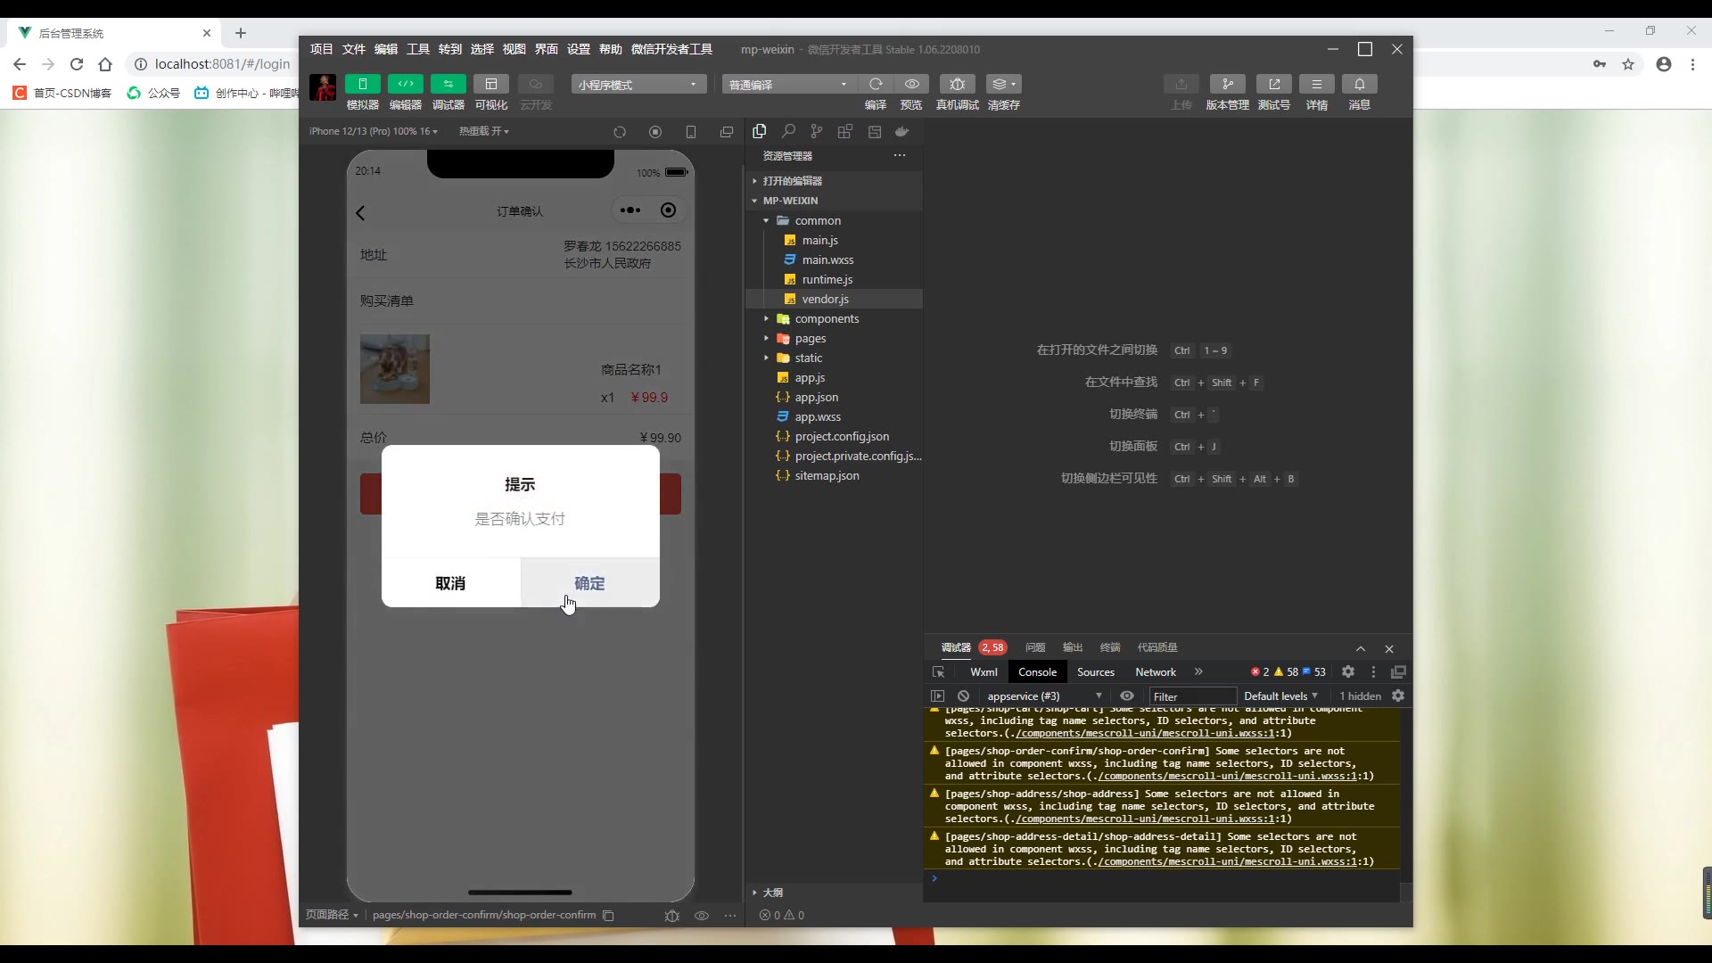Screen dimensions: 1712x963
Task: Open the 普通编译 compile mode dropdown
Action: (789, 84)
